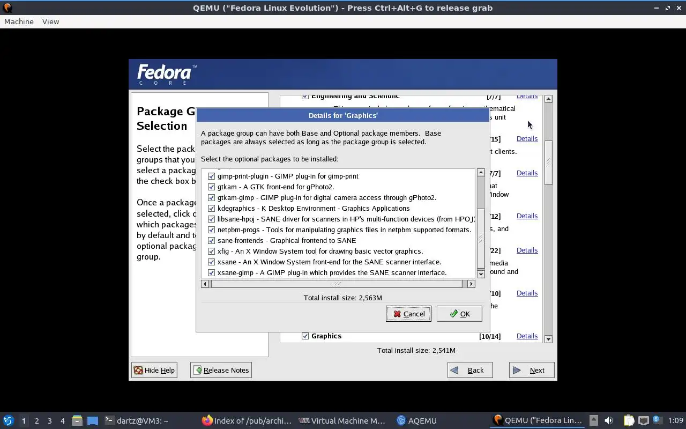Image resolution: width=686 pixels, height=429 pixels.
Task: Click the 1:09 clock
Action: (676, 420)
